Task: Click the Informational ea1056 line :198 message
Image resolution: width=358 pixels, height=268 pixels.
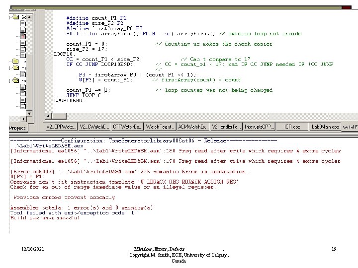Action: click(x=176, y=161)
